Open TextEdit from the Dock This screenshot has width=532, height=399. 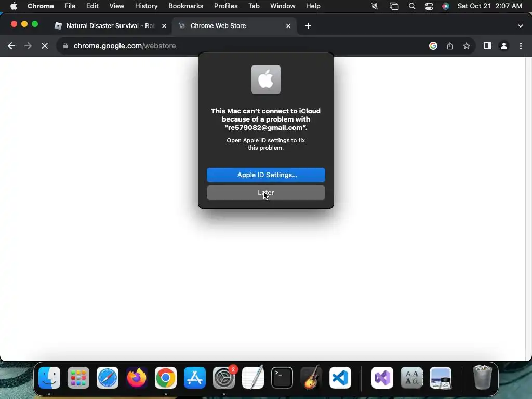tap(253, 378)
